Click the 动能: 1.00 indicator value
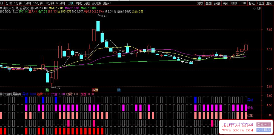274x135 pixels. [x=73, y=94]
